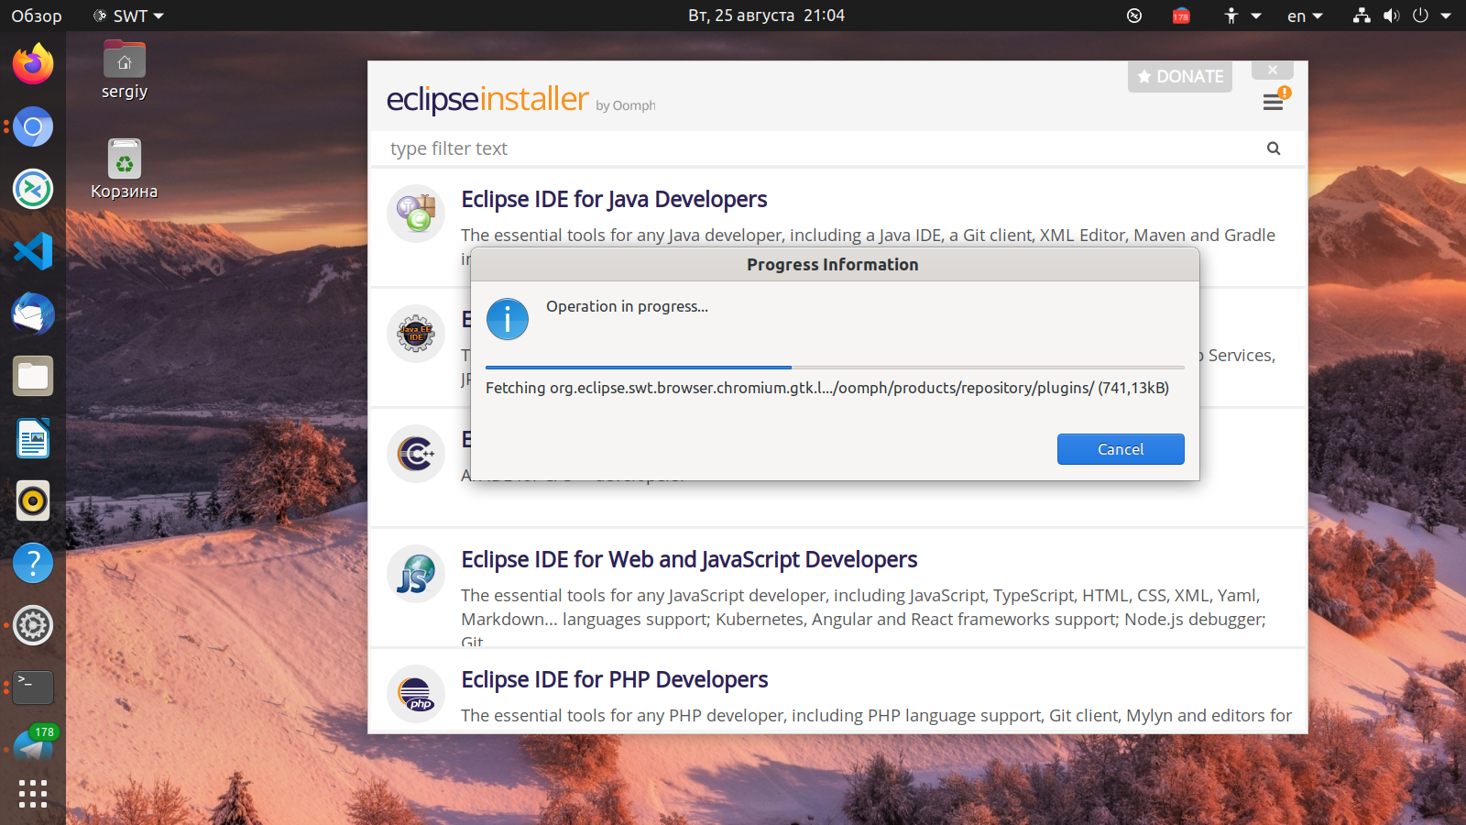
Task: Launch Firefox from the dock
Action: tap(33, 64)
